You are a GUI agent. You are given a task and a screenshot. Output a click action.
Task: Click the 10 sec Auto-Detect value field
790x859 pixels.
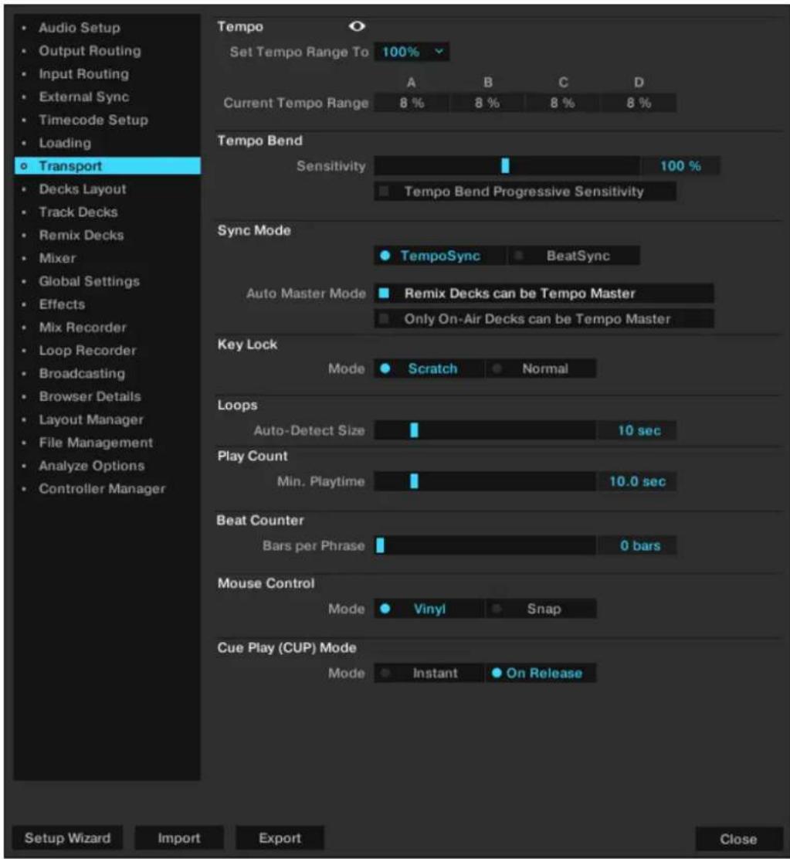(637, 430)
